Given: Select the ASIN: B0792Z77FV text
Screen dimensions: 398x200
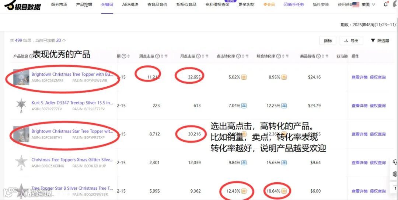Looking at the screenshot, I should tap(47, 109).
